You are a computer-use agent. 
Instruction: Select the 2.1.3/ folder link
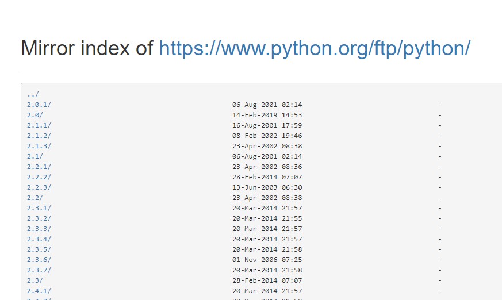39,146
